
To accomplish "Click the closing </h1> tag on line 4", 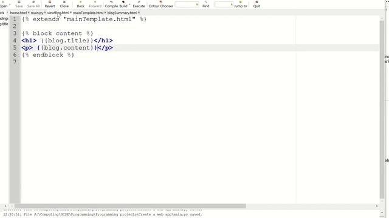I will (103, 41).
